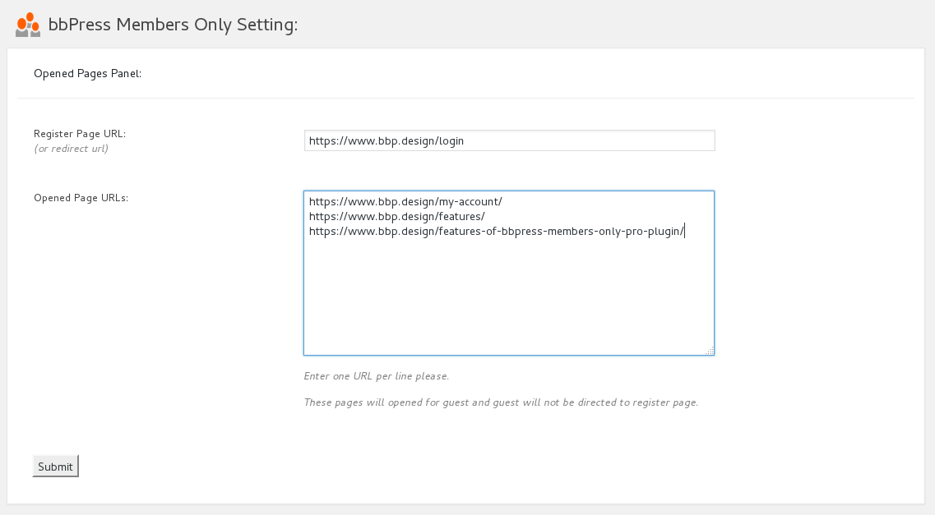Screen dimensions: 935x515
Task: Click the orange bbPress Members Only plugin icon
Action: 27,24
